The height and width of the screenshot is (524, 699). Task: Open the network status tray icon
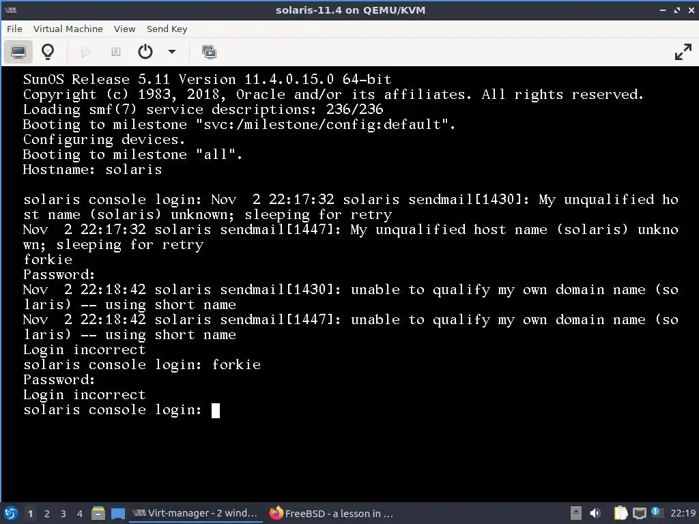coord(639,513)
